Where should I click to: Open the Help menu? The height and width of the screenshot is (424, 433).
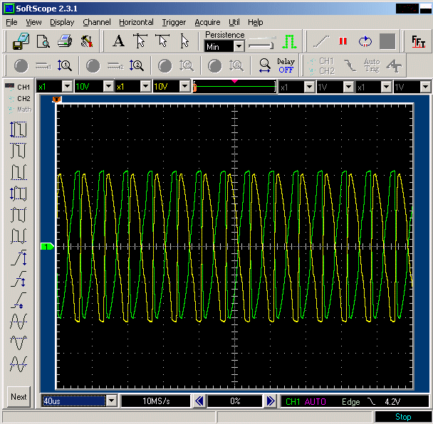(x=255, y=22)
